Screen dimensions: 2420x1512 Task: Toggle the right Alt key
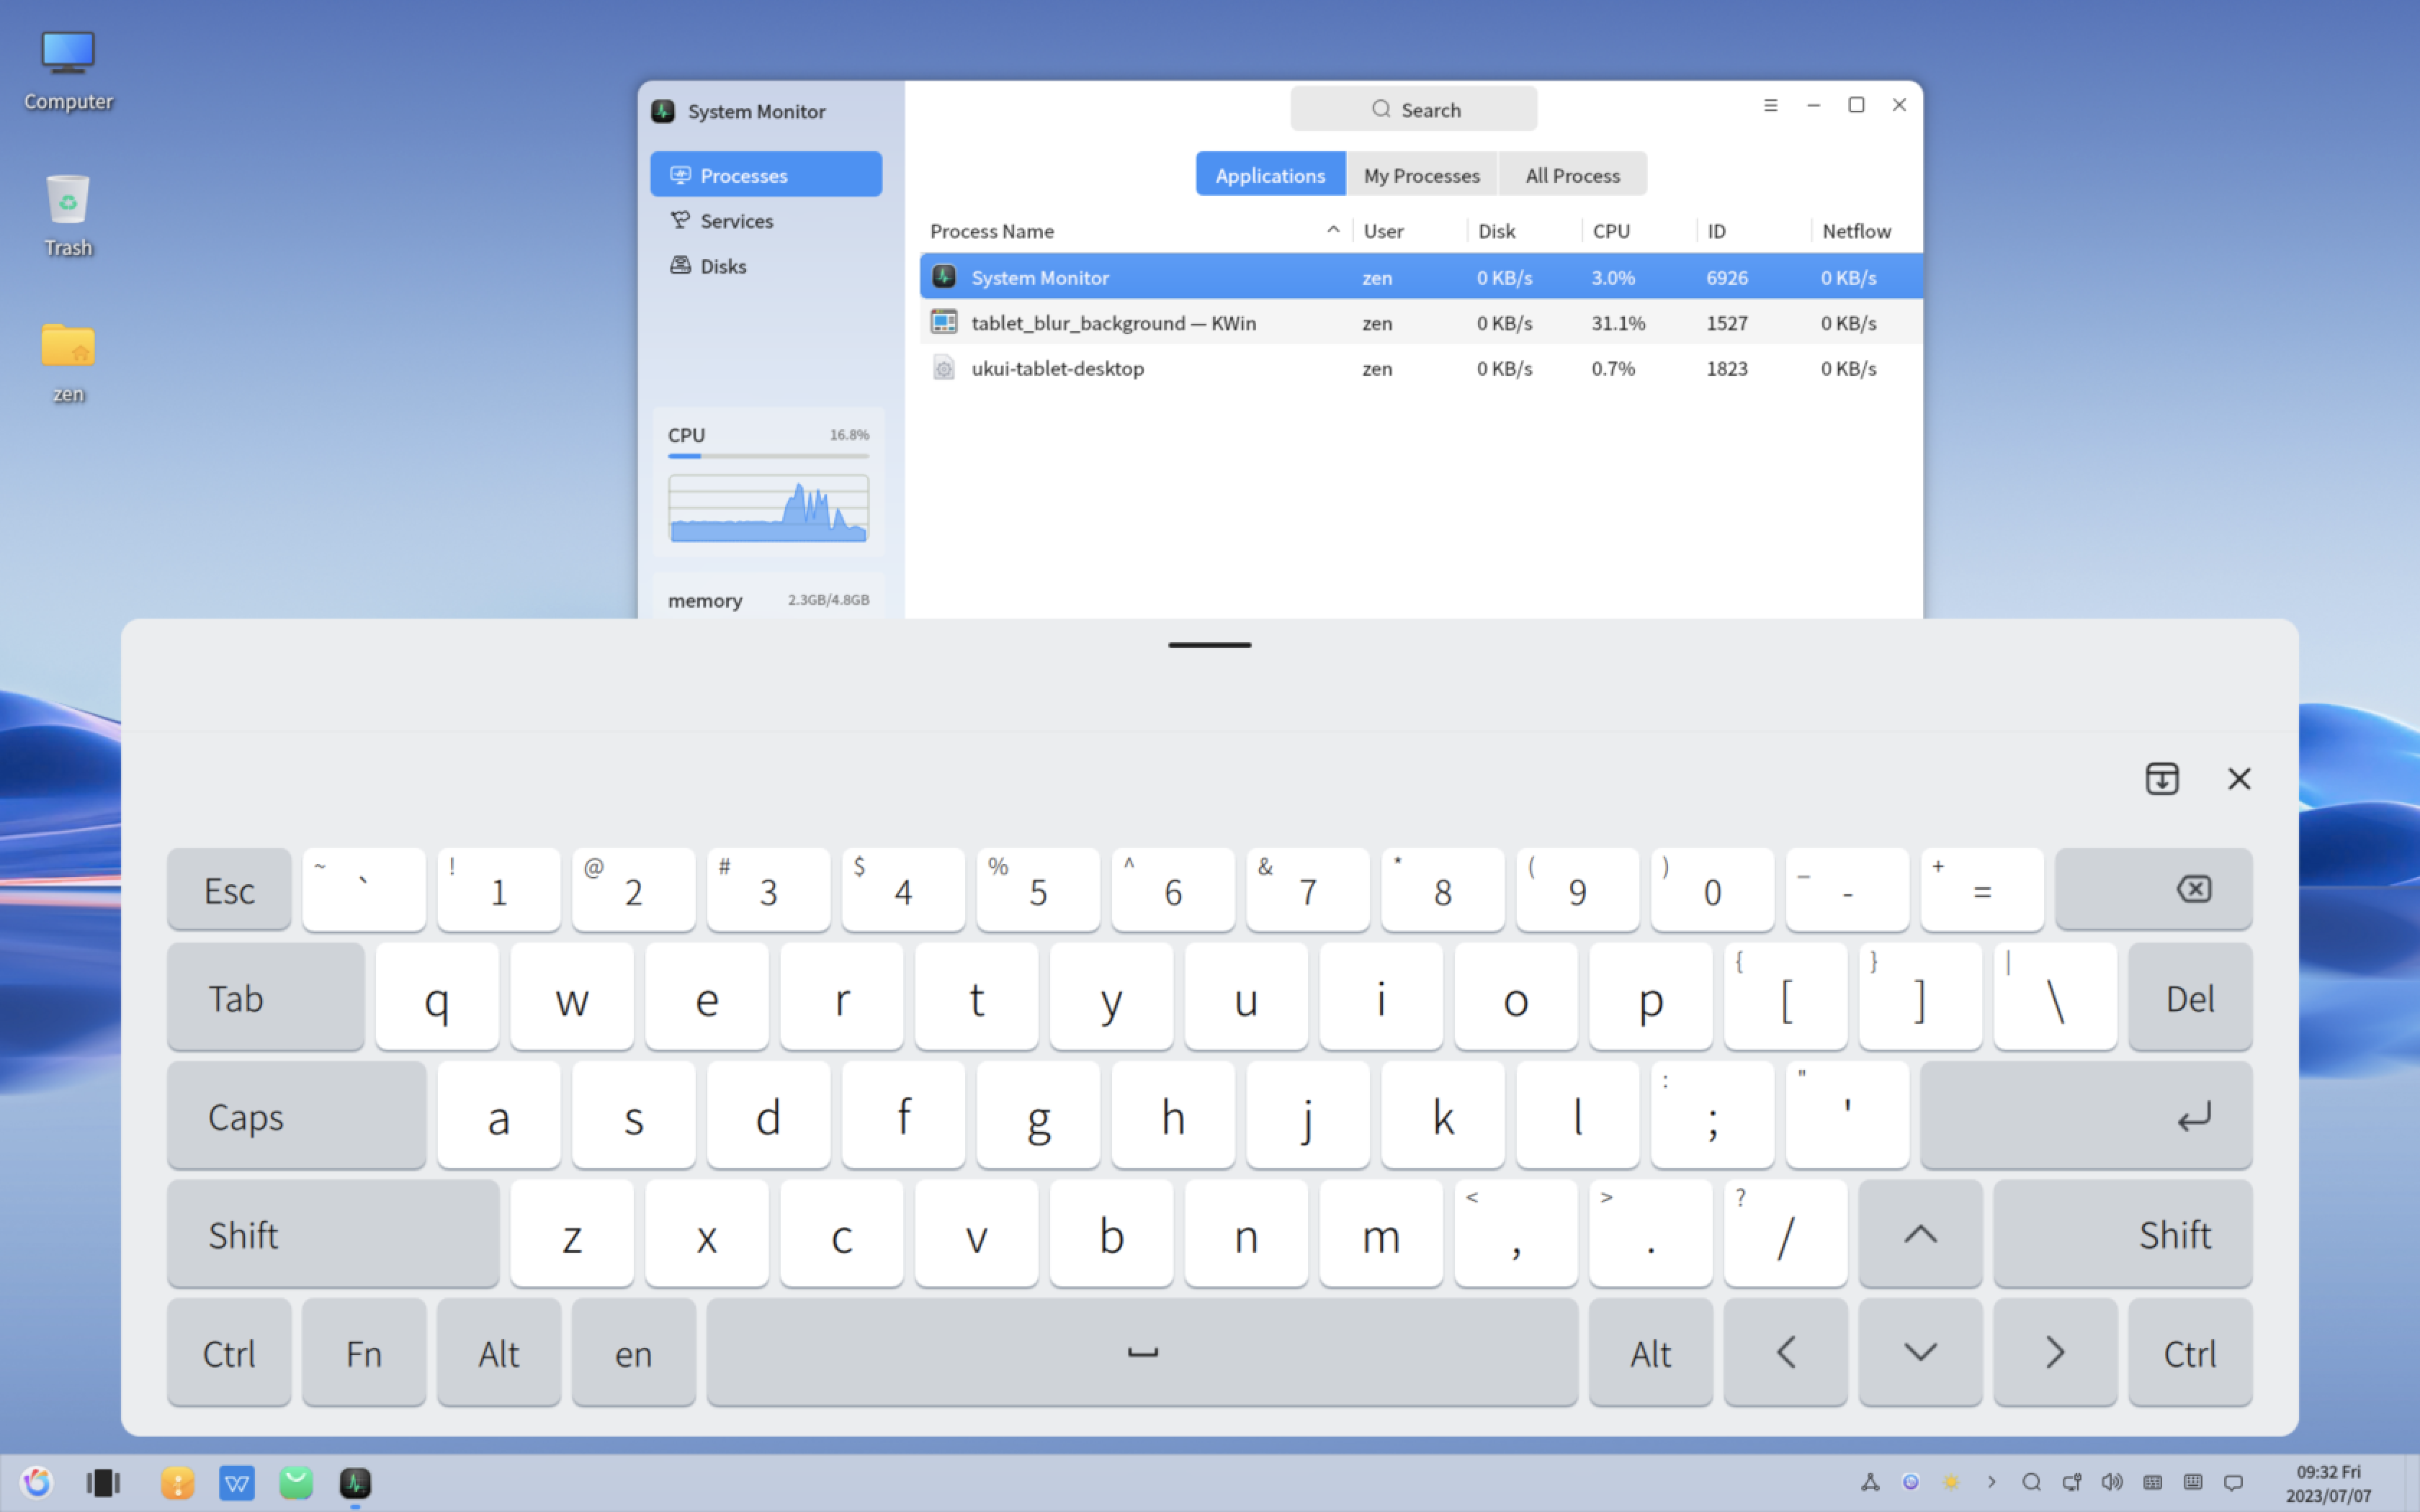(x=1650, y=1352)
